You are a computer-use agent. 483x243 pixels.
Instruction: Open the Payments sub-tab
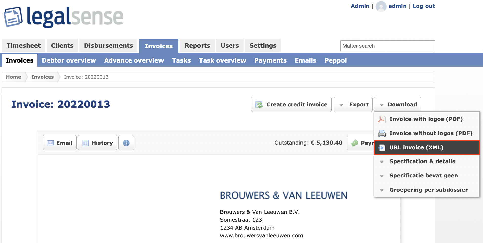tap(270, 60)
